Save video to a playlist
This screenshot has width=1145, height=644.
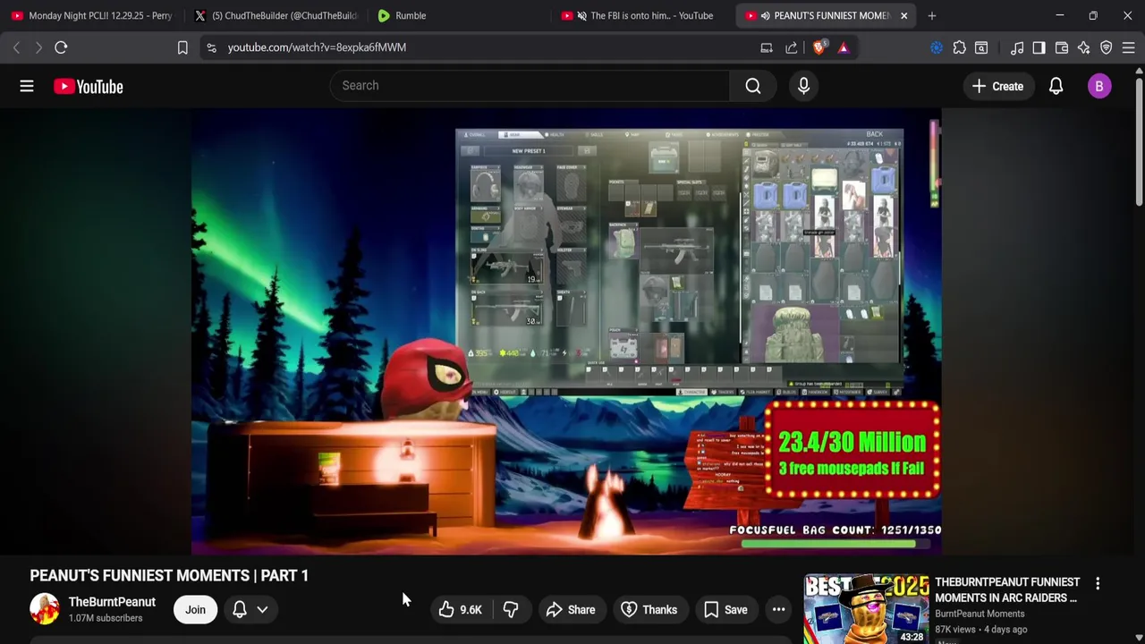[x=725, y=610]
